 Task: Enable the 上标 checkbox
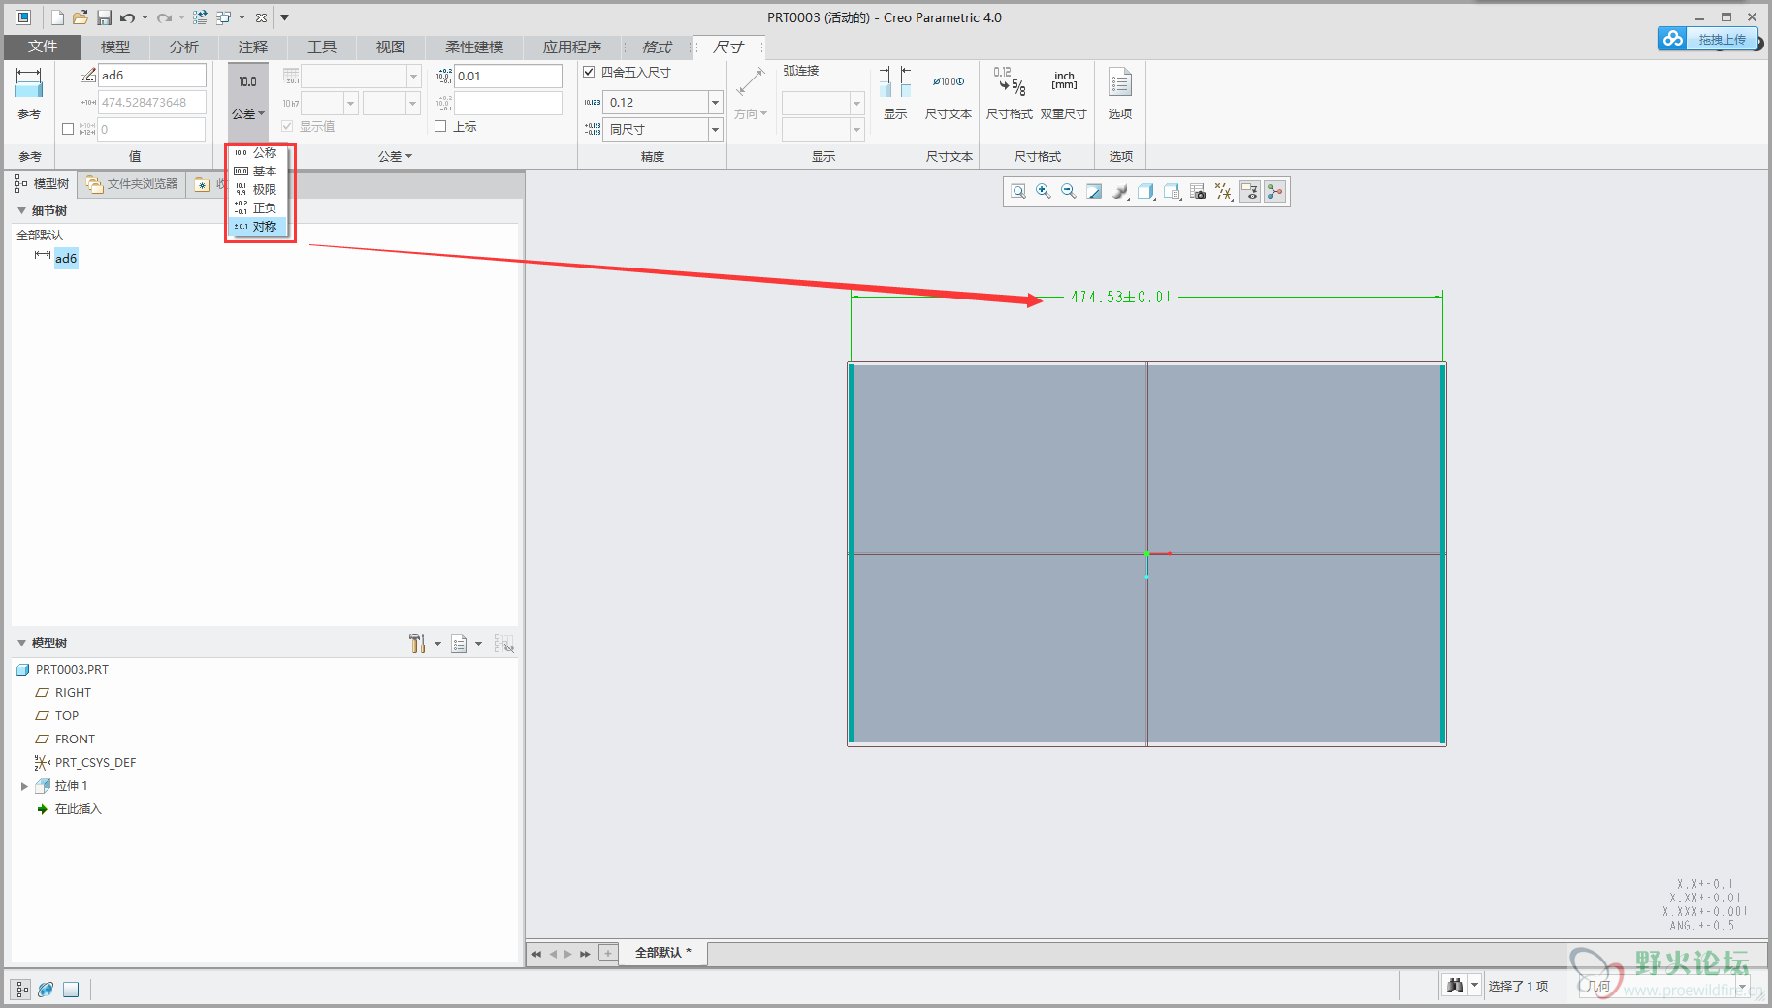tap(440, 126)
